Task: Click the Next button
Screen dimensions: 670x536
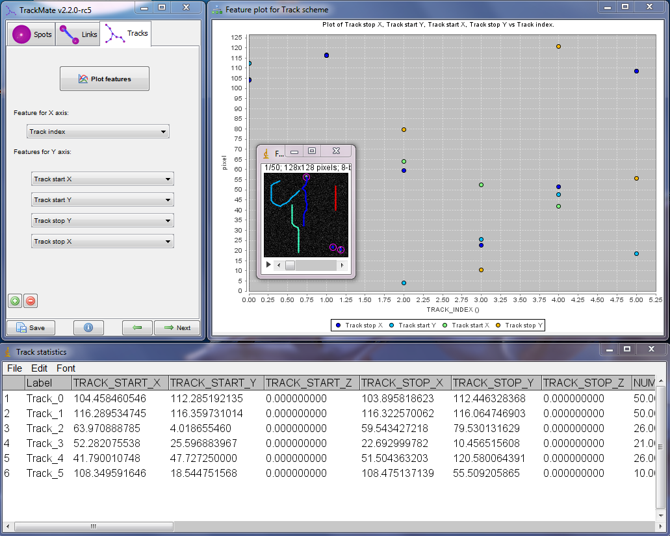Action: click(x=177, y=327)
